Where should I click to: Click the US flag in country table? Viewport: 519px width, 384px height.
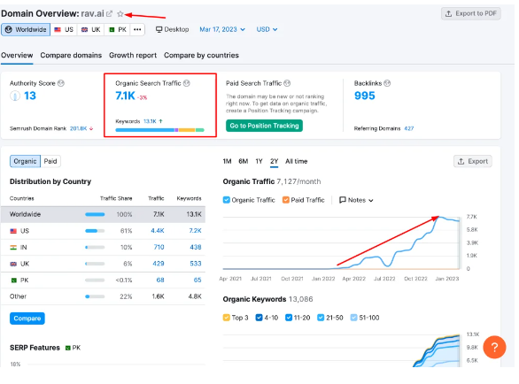tap(13, 231)
